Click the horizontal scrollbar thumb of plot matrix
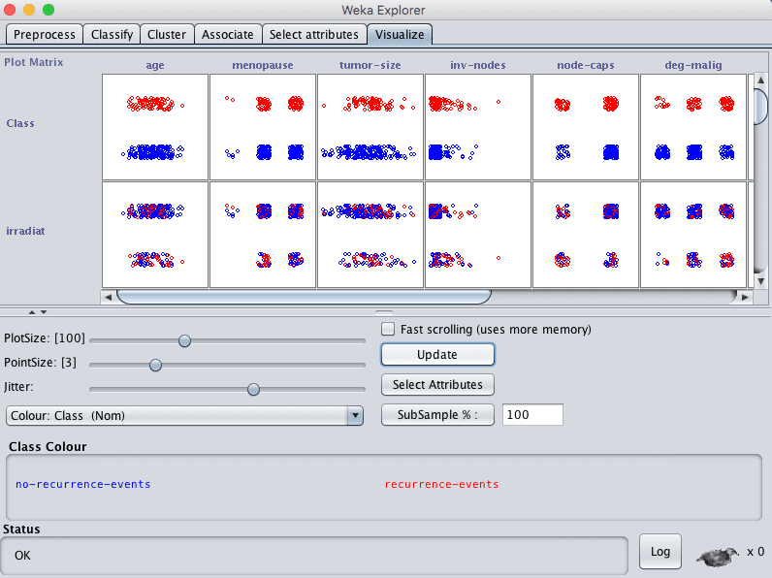This screenshot has width=772, height=578. pyautogui.click(x=304, y=297)
